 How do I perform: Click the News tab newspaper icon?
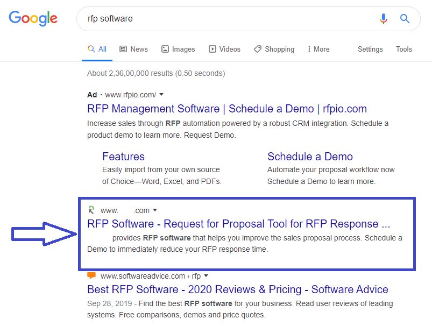click(123, 49)
